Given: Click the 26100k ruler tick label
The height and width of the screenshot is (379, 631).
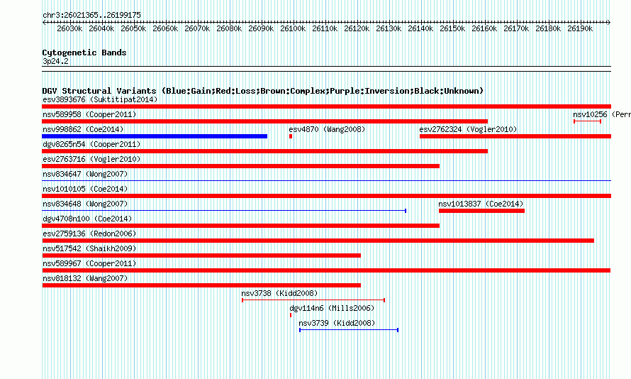Looking at the screenshot, I should (x=293, y=28).
